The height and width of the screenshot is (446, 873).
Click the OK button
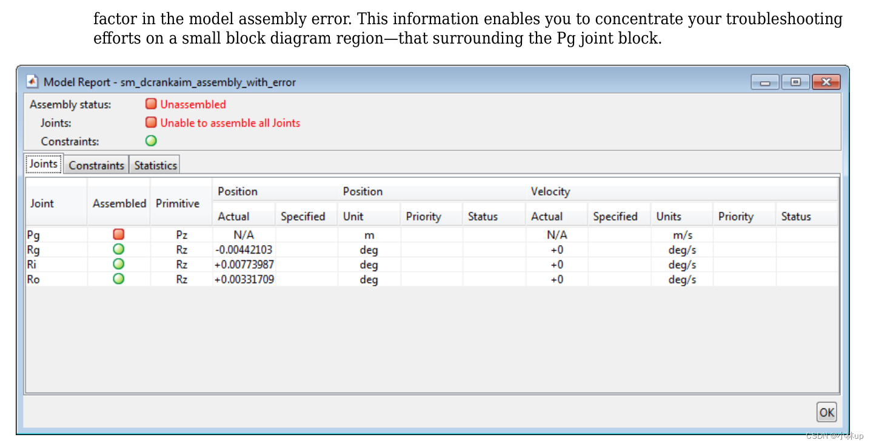pos(826,412)
